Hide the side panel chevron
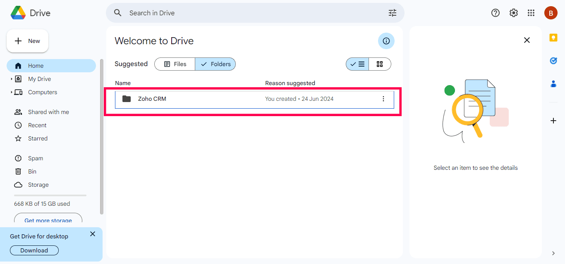Image resolution: width=565 pixels, height=264 pixels. click(553, 253)
